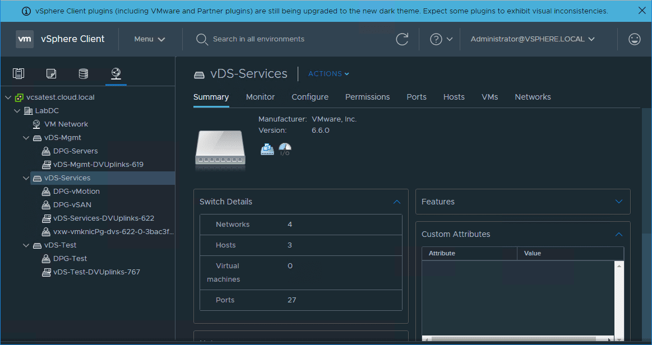Click the switch icon beside vDS-Test
652x345 pixels.
(x=37, y=245)
